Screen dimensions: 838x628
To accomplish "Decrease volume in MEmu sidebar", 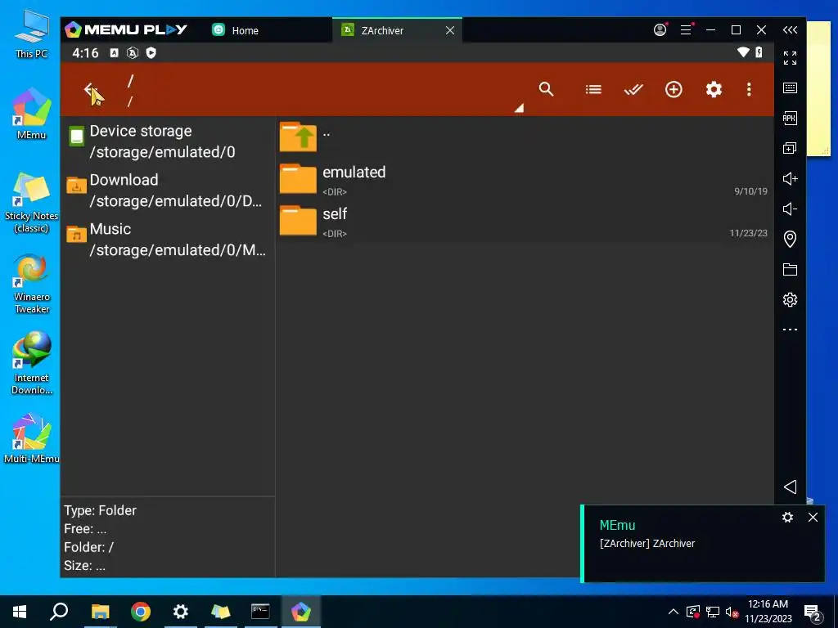I will coord(790,209).
